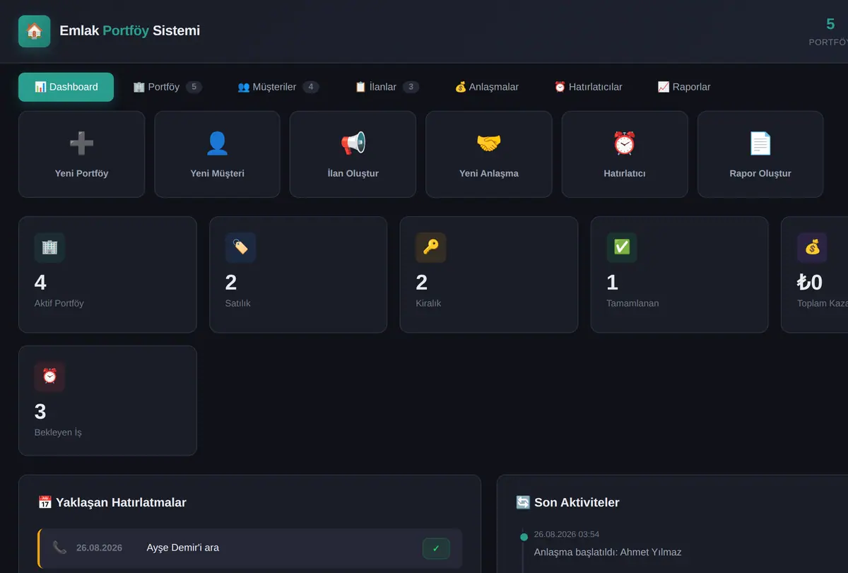The image size is (848, 573).
Task: Click the Ayşe Demir'i ara reminder text
Action: pos(183,548)
